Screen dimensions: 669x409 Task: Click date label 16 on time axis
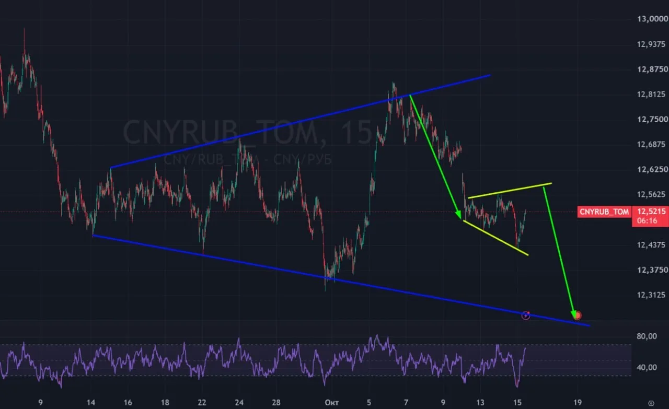tap(128, 403)
